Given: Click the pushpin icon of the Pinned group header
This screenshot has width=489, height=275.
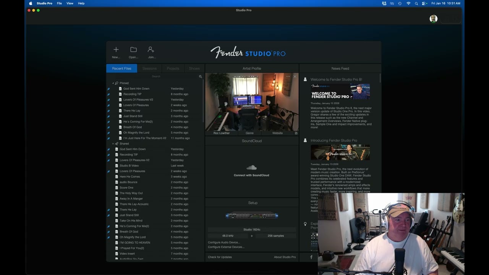Looking at the screenshot, I should click(117, 83).
